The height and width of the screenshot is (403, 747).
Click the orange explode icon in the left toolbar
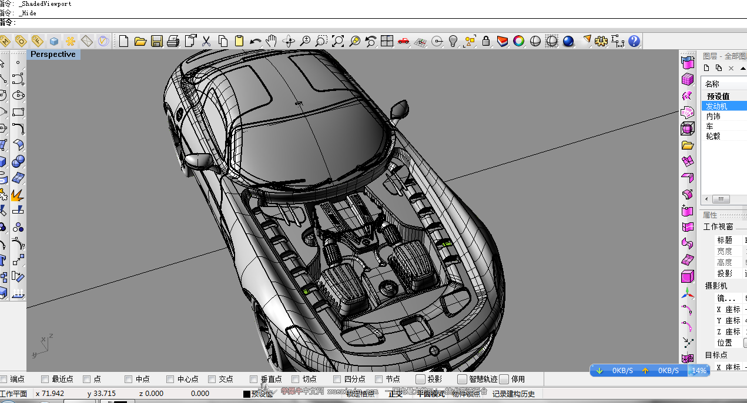pyautogui.click(x=18, y=195)
